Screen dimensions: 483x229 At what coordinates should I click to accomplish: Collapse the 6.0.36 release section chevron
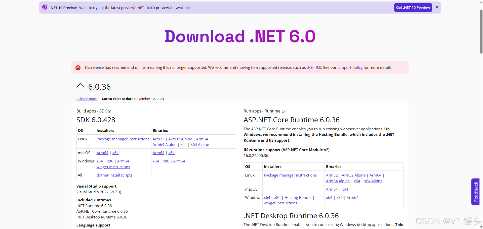coord(80,86)
